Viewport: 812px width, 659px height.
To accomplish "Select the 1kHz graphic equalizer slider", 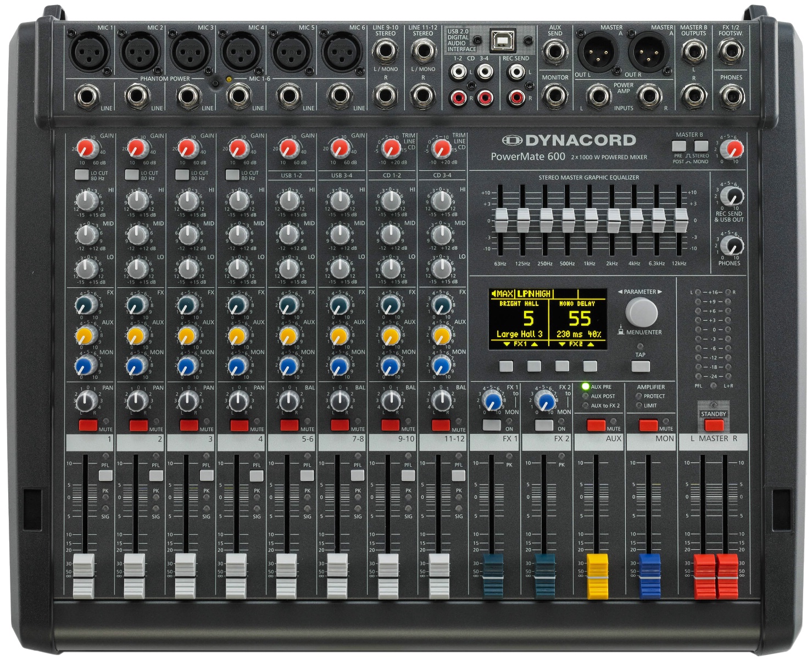I will [x=591, y=221].
